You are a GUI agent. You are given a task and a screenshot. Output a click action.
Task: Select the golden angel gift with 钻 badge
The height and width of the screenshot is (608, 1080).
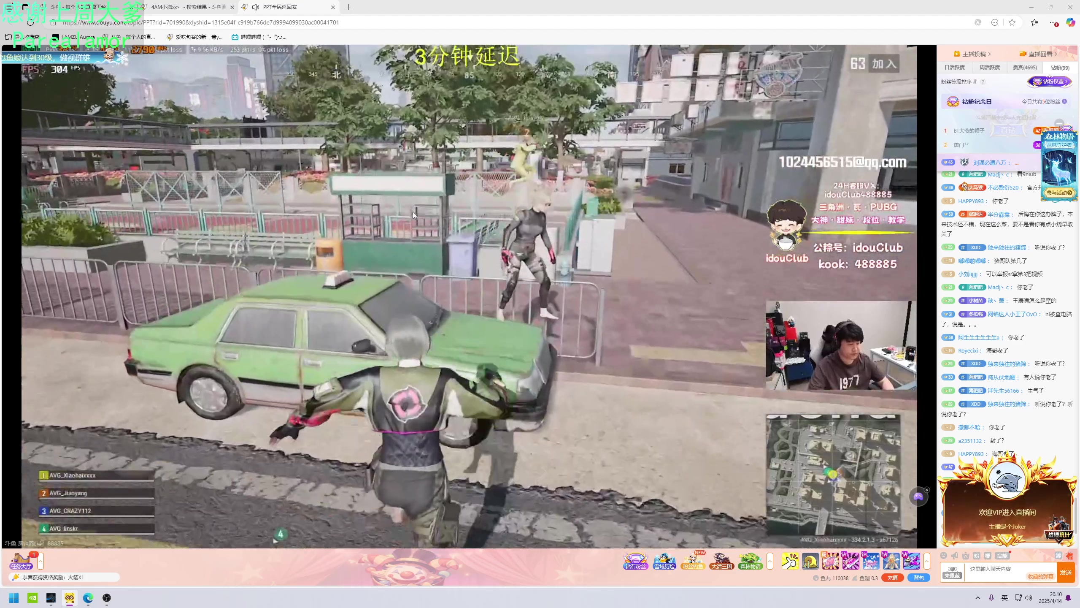pos(891,561)
